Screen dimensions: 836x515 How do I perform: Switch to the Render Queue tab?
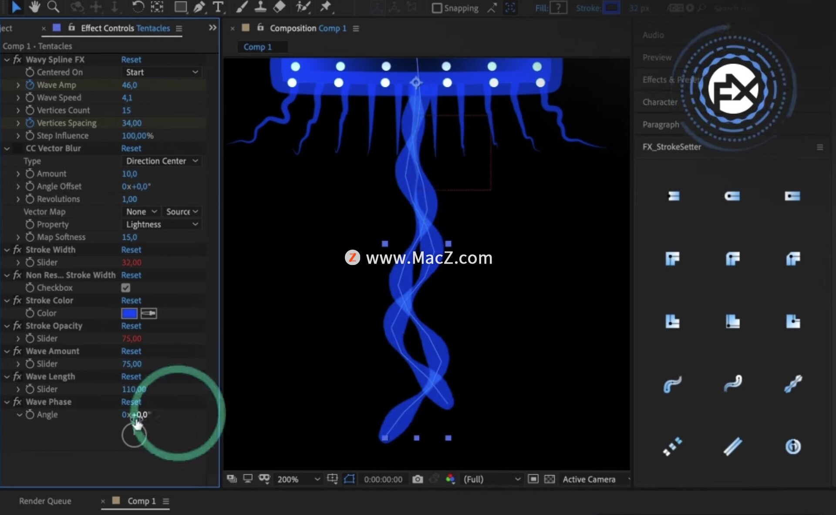coord(45,501)
